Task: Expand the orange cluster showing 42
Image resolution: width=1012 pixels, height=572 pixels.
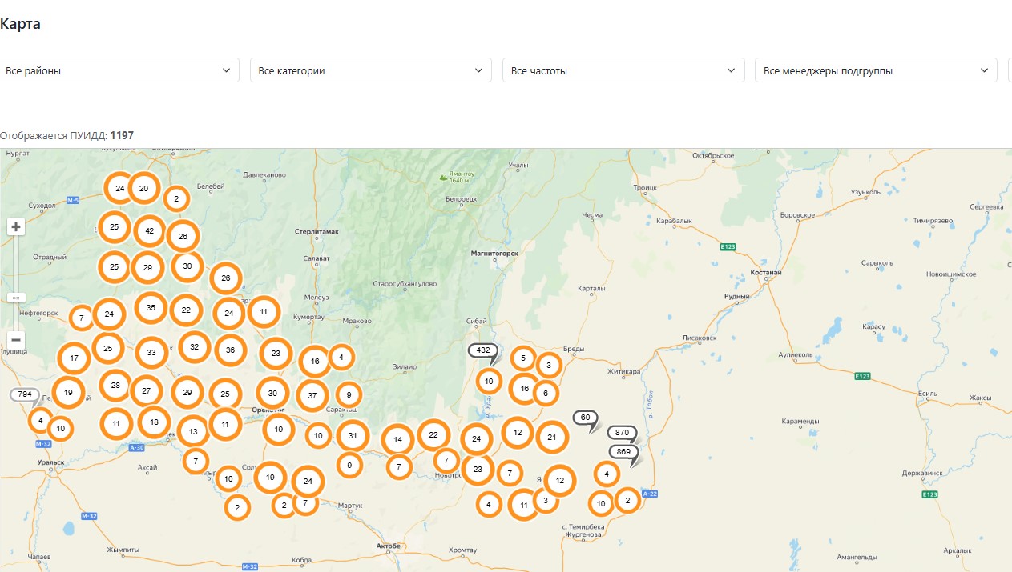Action: pos(150,231)
